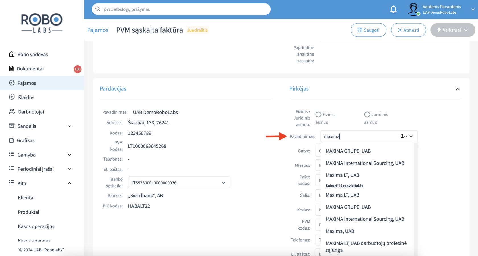Click the BIC kodas HABALT22 value

[139, 206]
